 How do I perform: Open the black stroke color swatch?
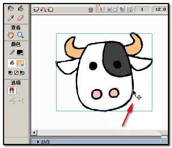click(20, 52)
